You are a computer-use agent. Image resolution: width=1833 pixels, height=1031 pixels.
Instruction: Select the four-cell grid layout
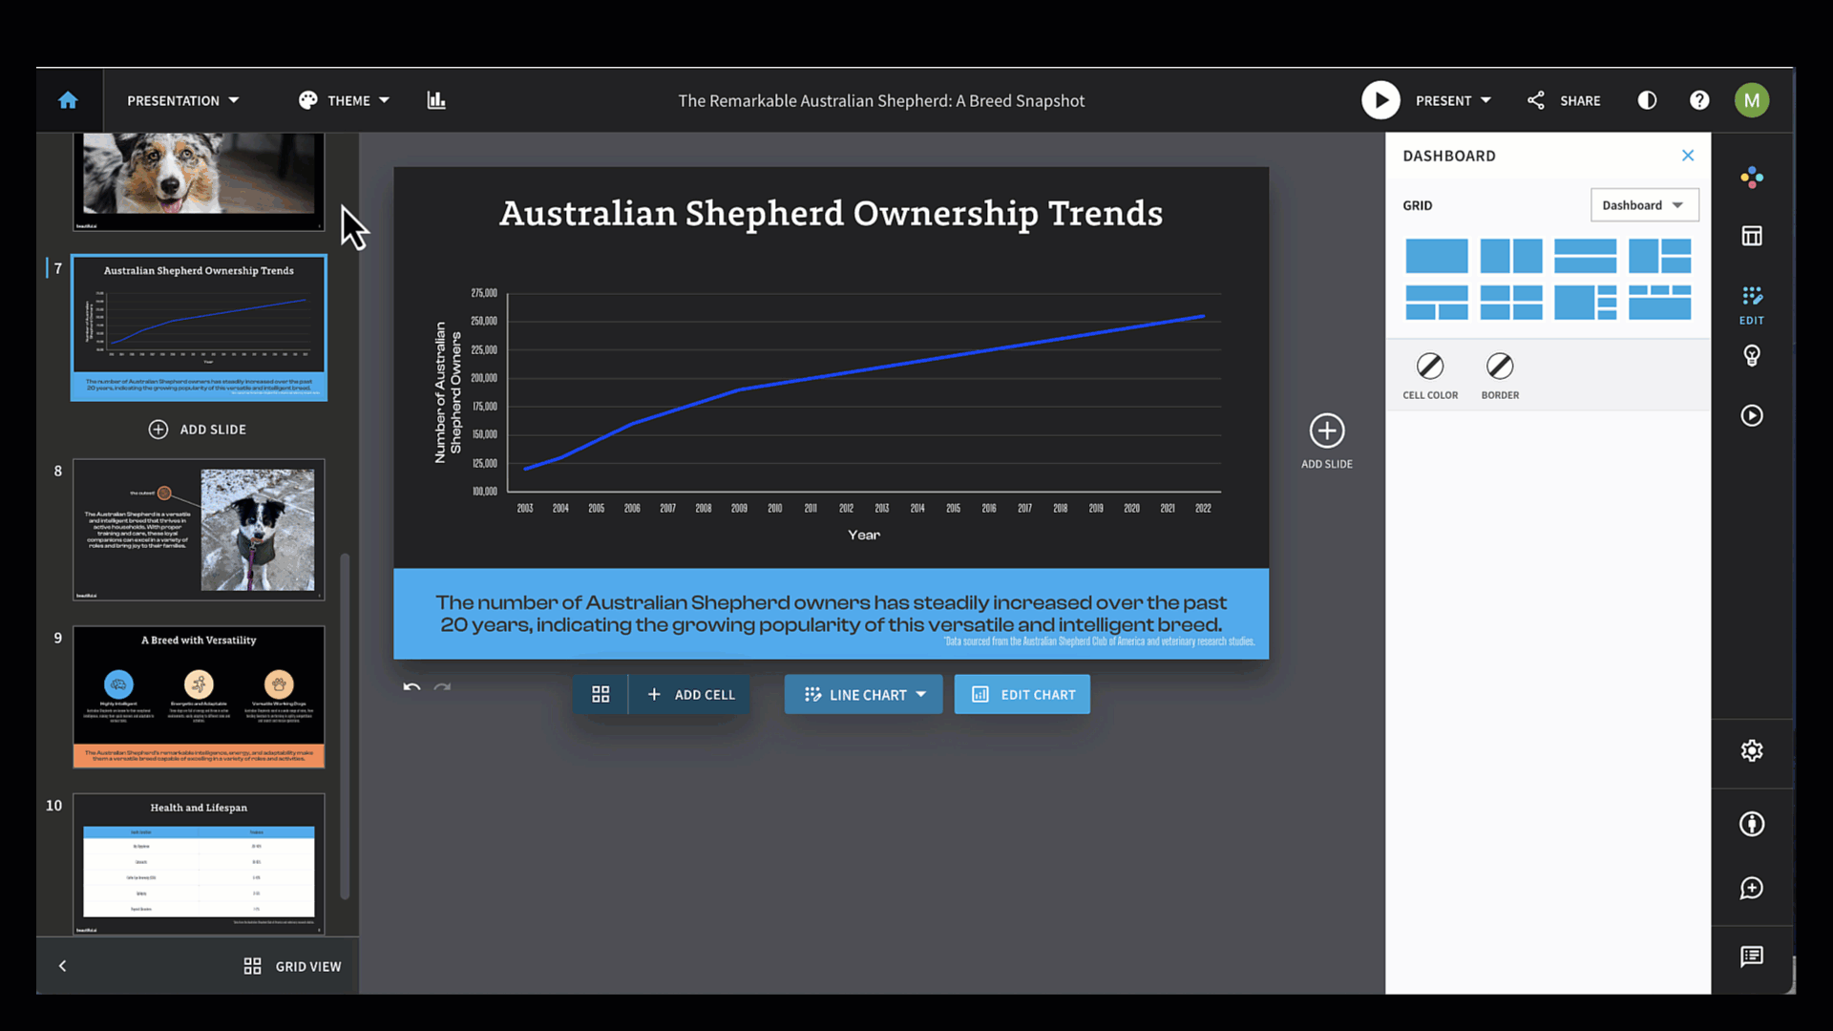click(x=1510, y=302)
